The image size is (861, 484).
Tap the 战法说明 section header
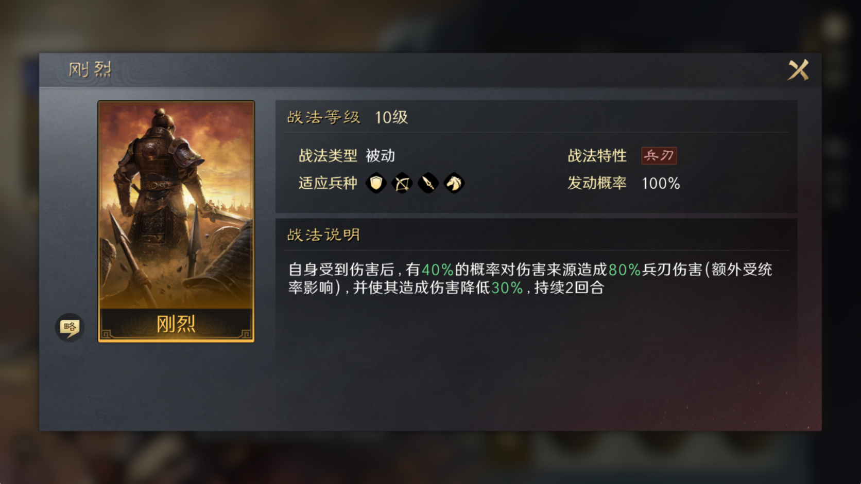pyautogui.click(x=324, y=235)
